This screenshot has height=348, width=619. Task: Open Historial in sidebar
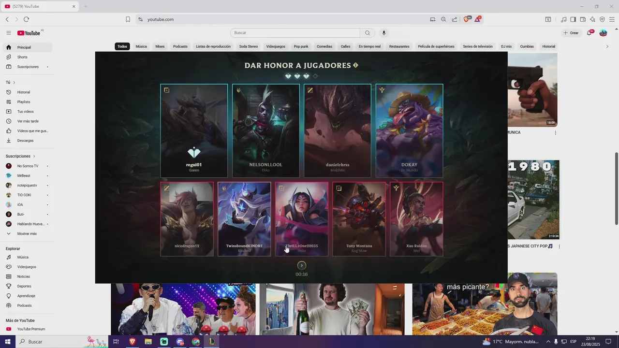pyautogui.click(x=27, y=92)
